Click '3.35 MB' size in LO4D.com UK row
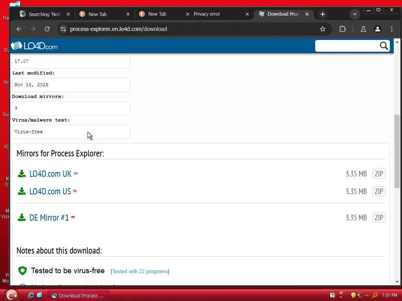 tap(356, 174)
